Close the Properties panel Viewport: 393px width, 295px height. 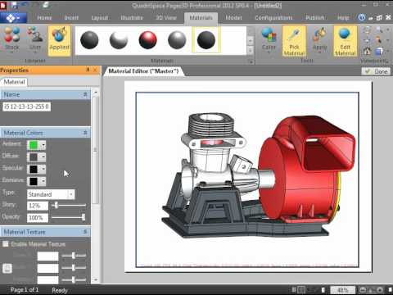[x=95, y=70]
